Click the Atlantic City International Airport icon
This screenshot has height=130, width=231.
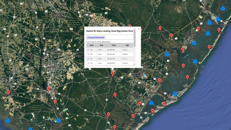pos(144,75)
